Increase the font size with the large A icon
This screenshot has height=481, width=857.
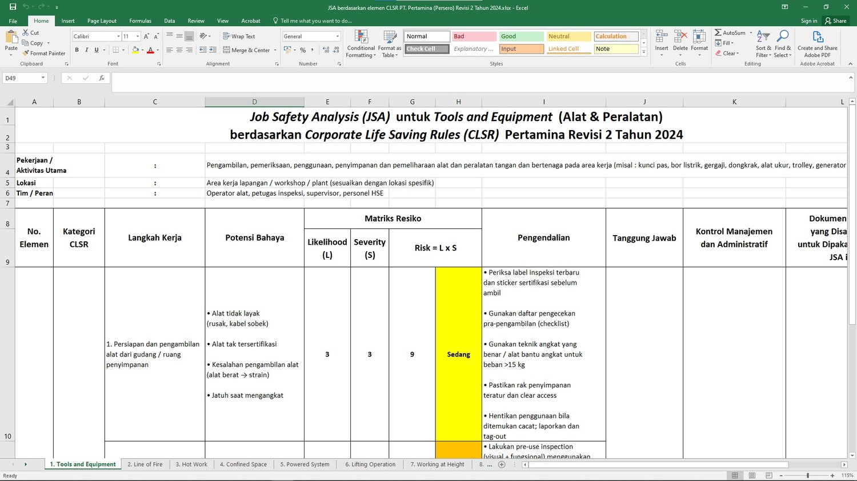click(x=147, y=36)
